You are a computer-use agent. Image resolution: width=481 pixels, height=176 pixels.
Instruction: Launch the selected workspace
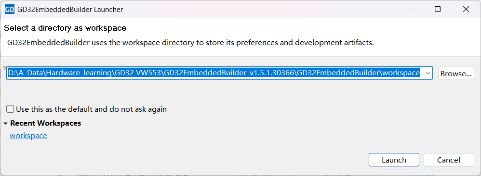tap(394, 160)
